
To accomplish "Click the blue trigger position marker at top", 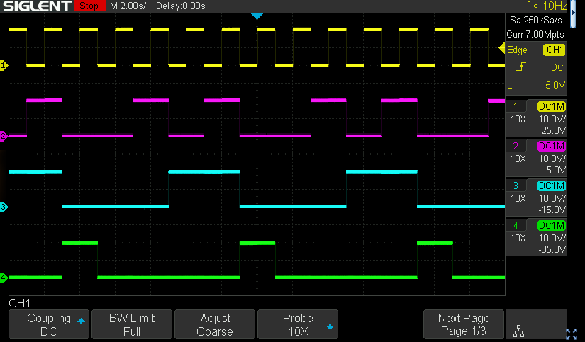I will click(x=257, y=16).
